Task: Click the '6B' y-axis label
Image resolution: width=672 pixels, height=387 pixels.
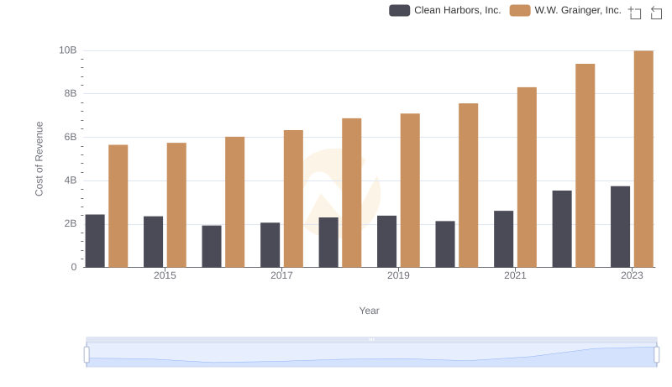Action: pyautogui.click(x=71, y=137)
